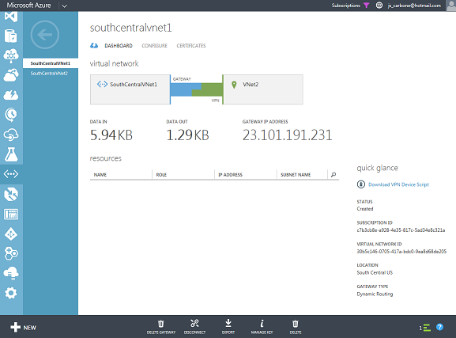
Task: Click the gateway VPN connection graphic
Action: pos(197,89)
